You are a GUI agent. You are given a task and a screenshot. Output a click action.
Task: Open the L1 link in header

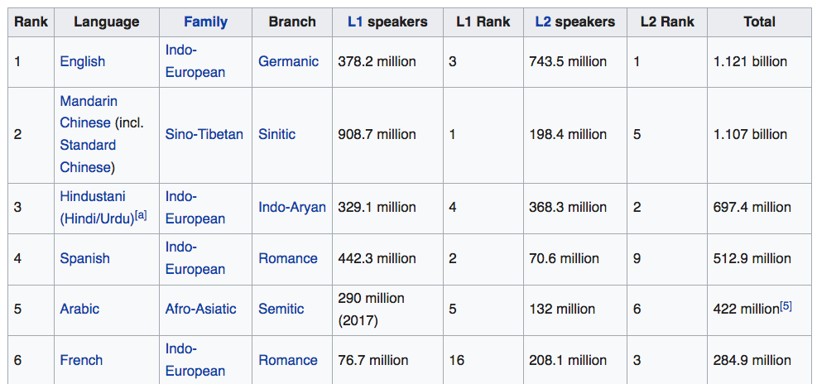point(355,22)
